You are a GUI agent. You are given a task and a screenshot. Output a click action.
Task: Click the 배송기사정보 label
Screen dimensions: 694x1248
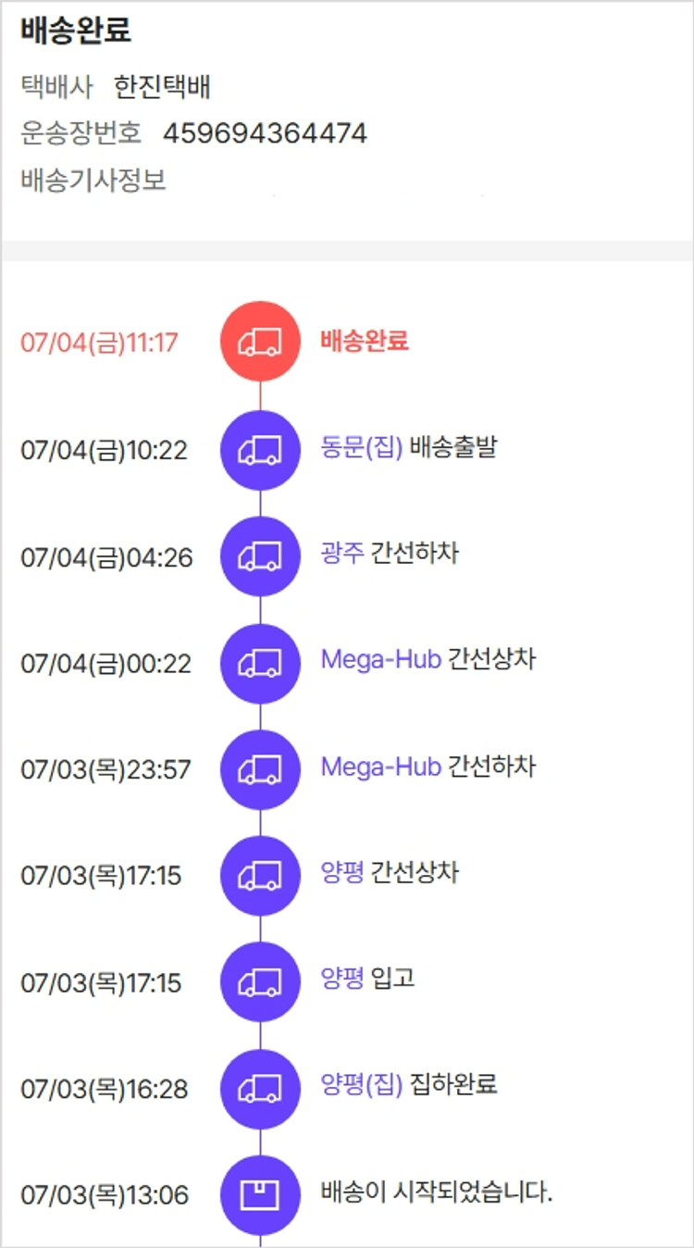[x=93, y=181]
